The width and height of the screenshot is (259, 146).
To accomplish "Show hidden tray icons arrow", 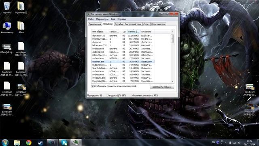I will click(225, 143).
